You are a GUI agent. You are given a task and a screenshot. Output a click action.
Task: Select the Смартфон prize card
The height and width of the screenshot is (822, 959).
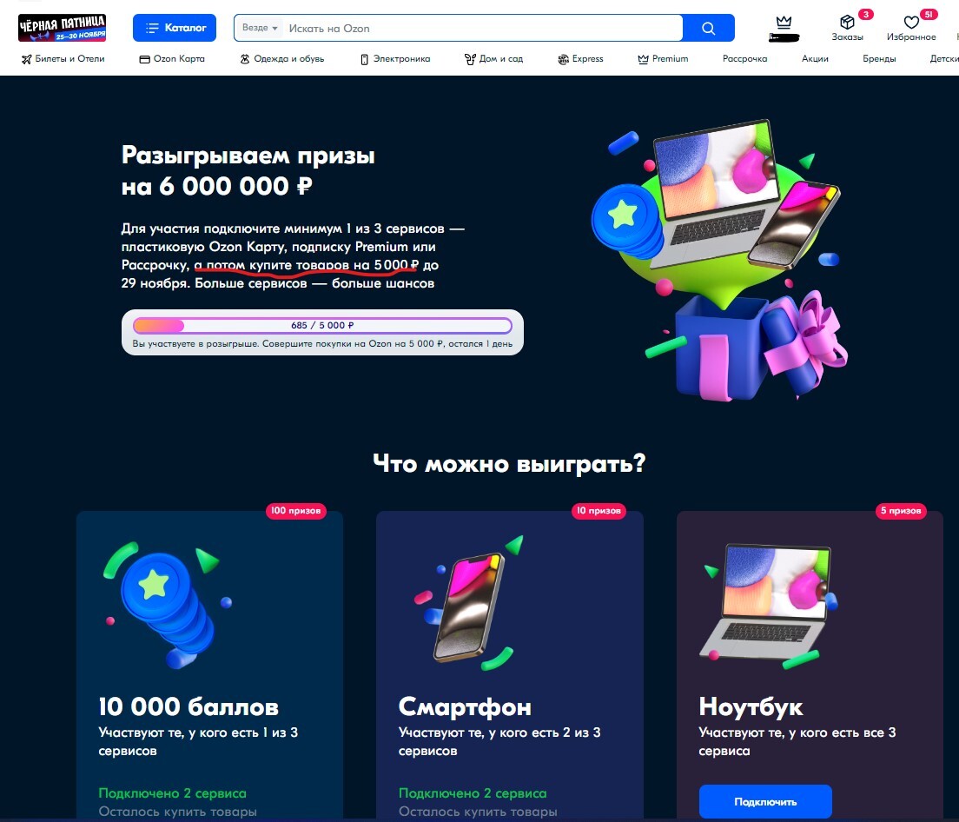[509, 666]
